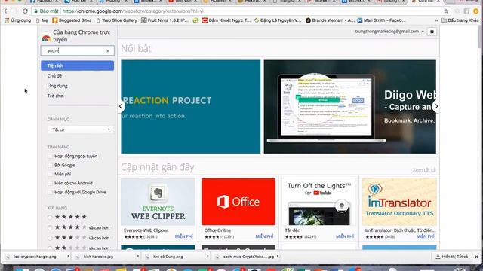This screenshot has width=483, height=271.
Task: Show the next featured banner slide
Action: click(436, 106)
